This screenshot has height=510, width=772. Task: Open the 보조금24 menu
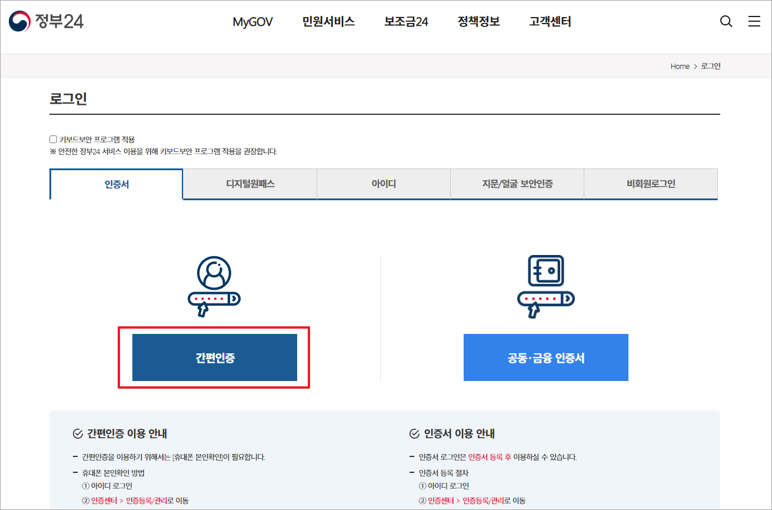[406, 21]
